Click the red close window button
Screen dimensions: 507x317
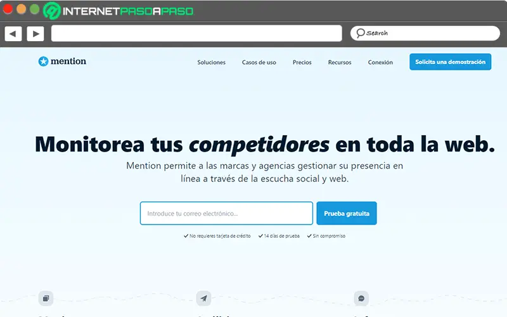click(8, 9)
